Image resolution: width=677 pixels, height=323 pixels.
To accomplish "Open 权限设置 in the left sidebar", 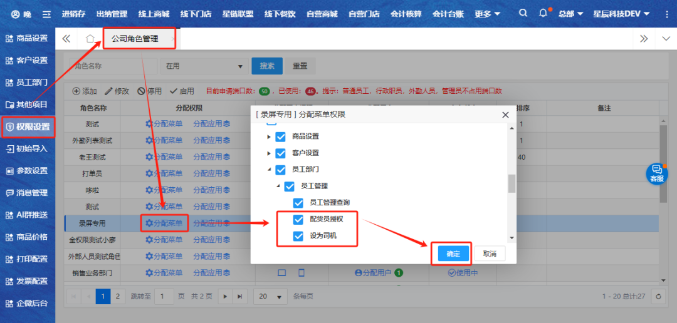I will (x=28, y=126).
